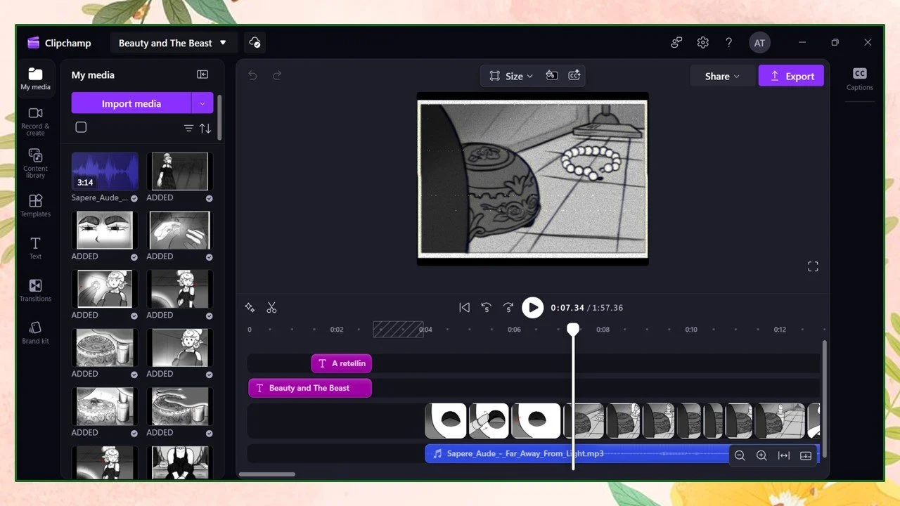Viewport: 900px width, 506px height.
Task: Open the Transitions sidebar tab
Action: [35, 290]
